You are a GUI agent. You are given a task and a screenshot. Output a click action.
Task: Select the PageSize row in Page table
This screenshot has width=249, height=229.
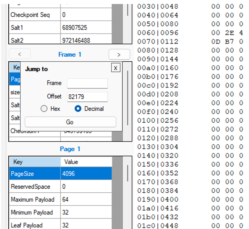35,174
